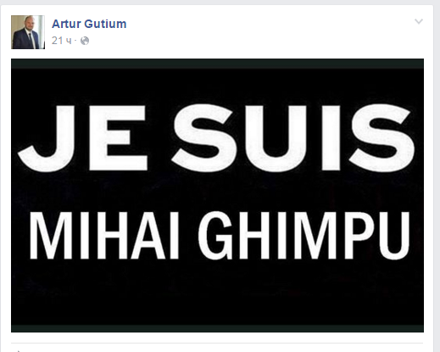Viewport: 440px width, 352px height.
Task: Open post menu with top-right arrow
Action: (419, 21)
